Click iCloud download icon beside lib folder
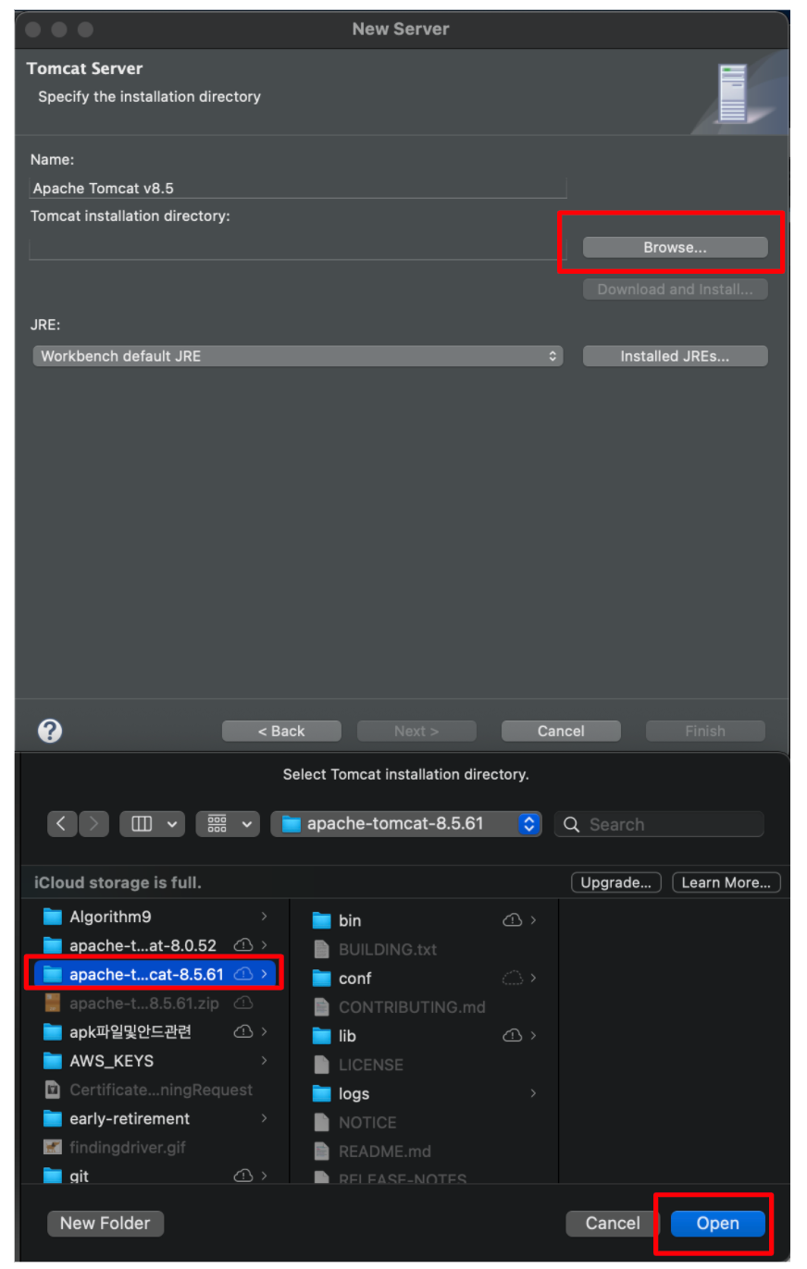 coord(512,1036)
